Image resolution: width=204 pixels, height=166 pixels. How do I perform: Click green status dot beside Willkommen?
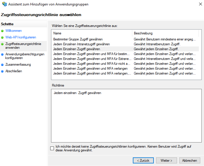pyautogui.click(x=3, y=31)
